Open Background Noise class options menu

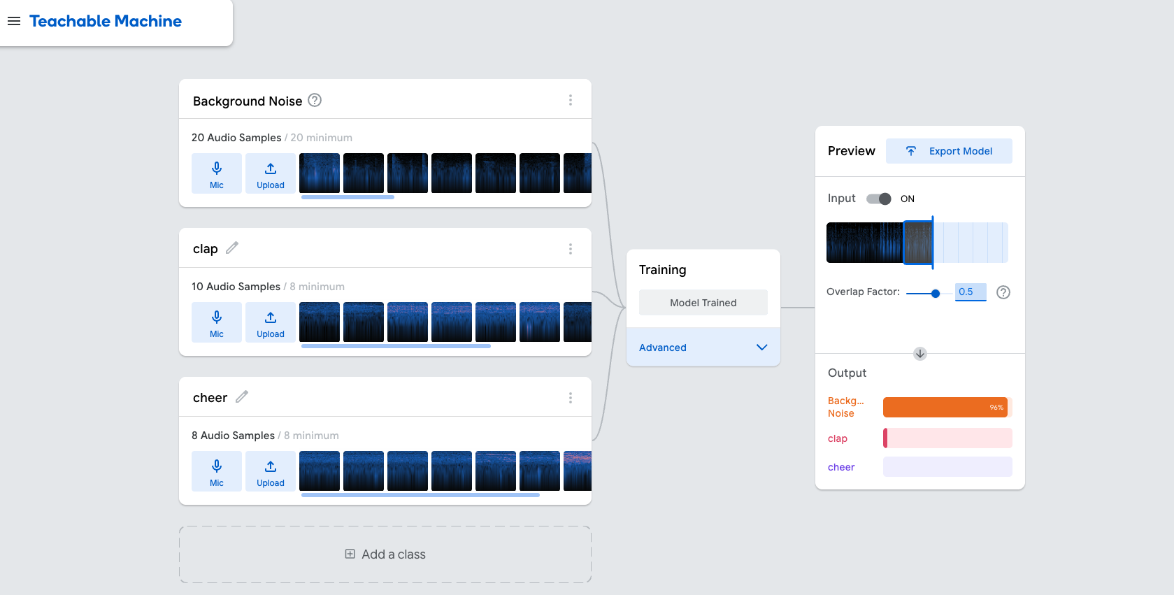tap(571, 100)
